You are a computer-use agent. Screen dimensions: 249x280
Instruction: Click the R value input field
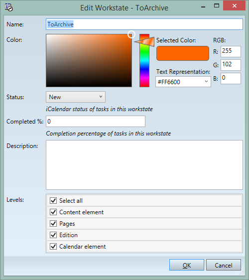point(231,51)
